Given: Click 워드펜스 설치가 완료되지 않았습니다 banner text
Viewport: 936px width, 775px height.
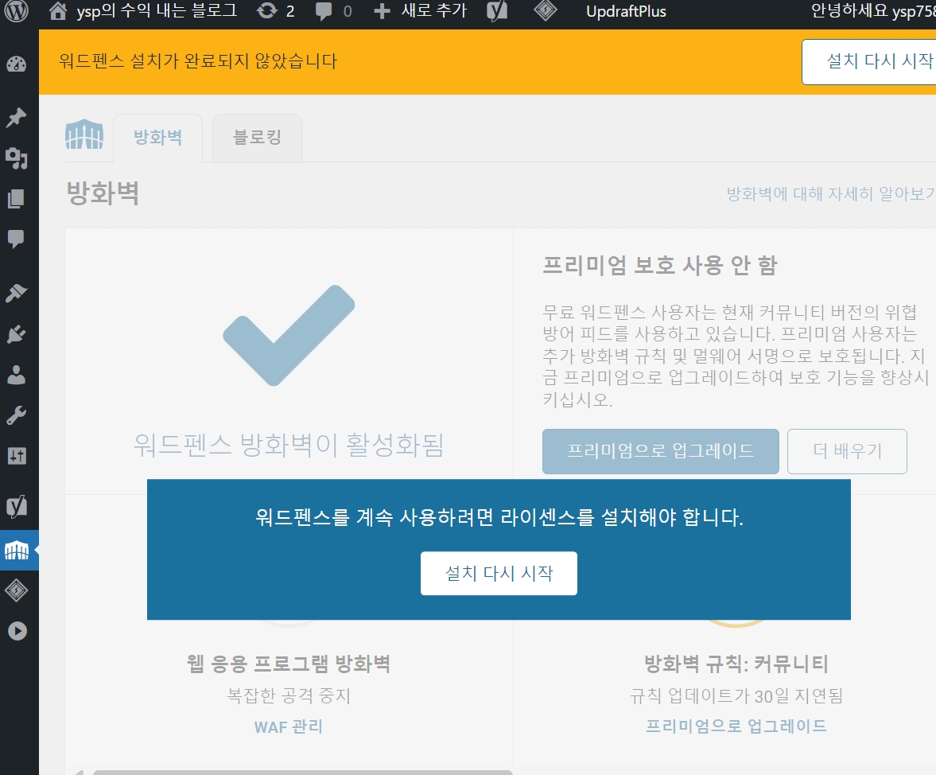Looking at the screenshot, I should [x=198, y=61].
